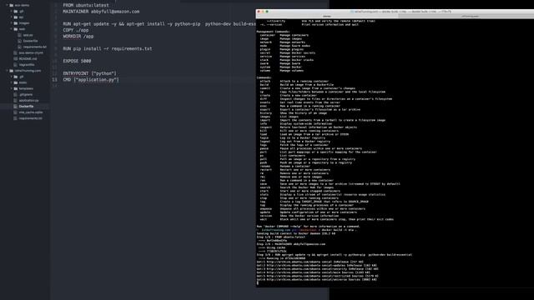Open .gitignore in the second project
The height and width of the screenshot is (300, 534).
(26, 94)
